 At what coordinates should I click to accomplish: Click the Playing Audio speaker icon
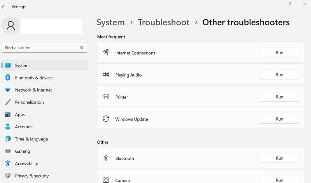(x=106, y=74)
